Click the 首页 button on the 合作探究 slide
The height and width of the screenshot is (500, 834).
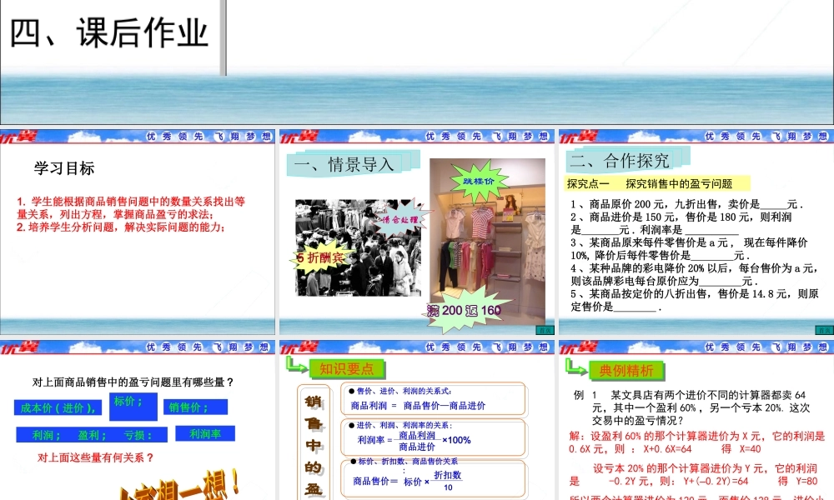point(824,330)
